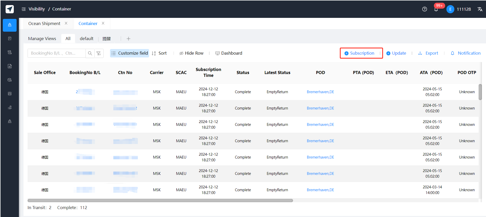This screenshot has height=217, width=486.
Task: Click the vertical table scrollbar
Action: coord(480,92)
